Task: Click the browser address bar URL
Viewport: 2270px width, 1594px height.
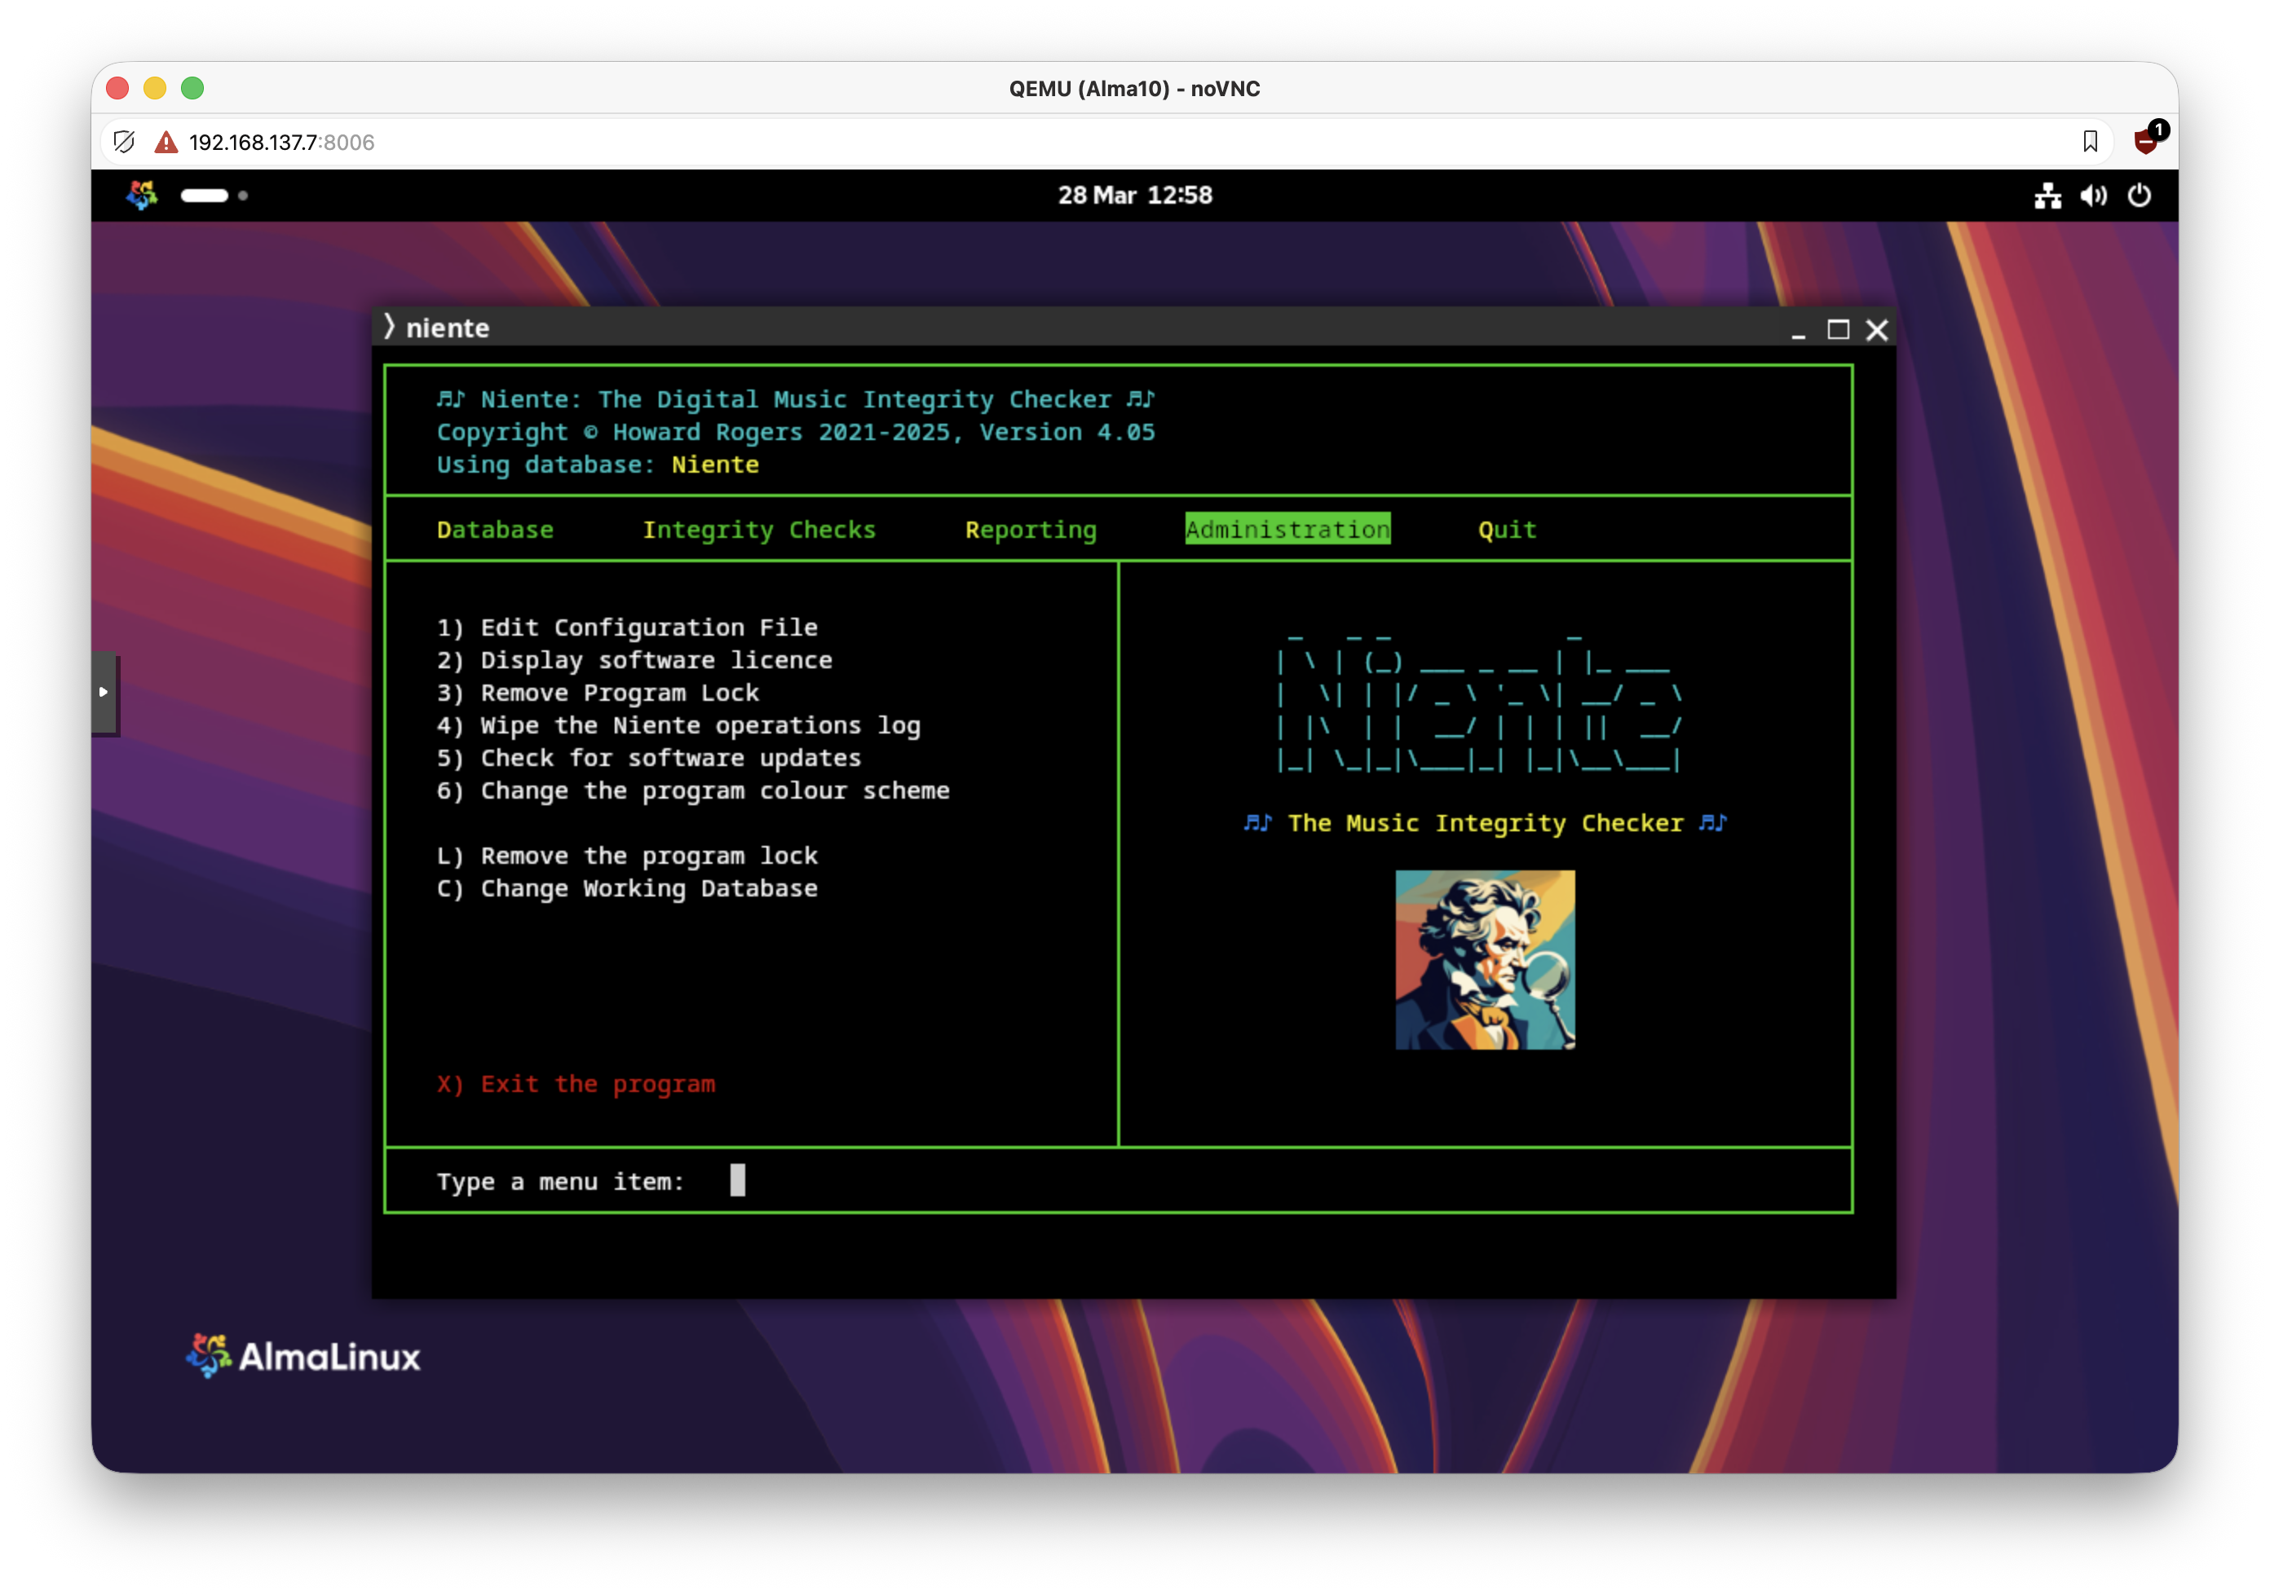Action: point(282,143)
